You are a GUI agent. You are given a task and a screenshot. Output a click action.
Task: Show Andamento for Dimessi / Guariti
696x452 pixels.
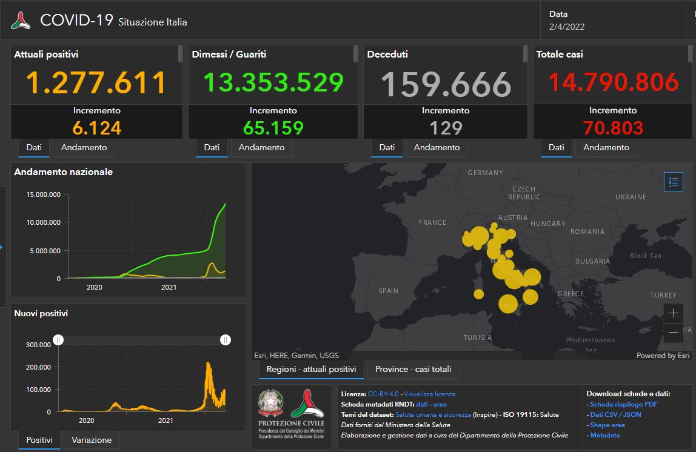261,147
